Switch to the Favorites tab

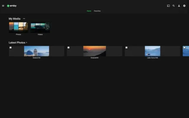(x=97, y=11)
